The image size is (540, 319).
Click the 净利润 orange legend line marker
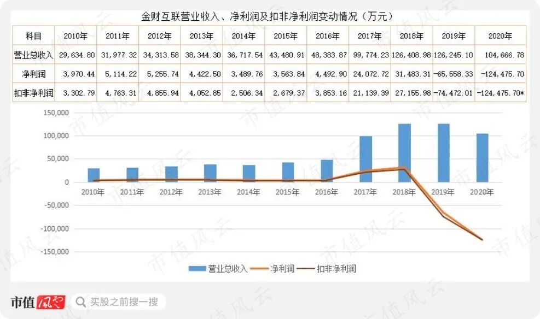tap(259, 269)
